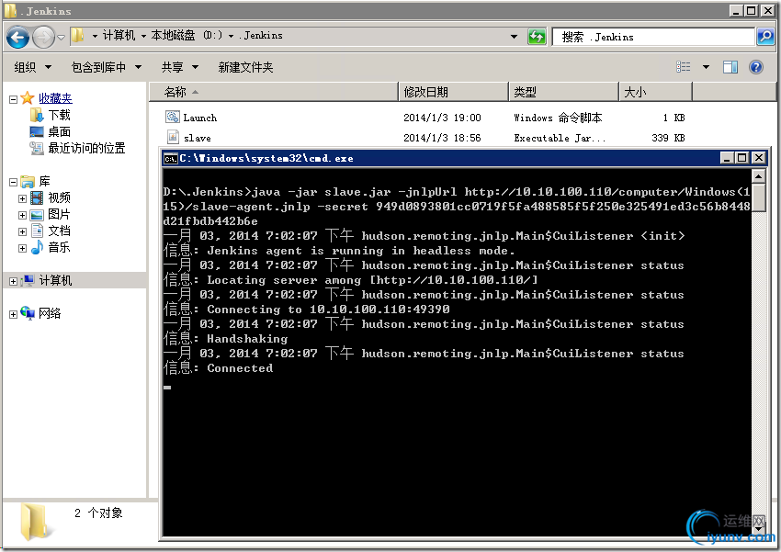781x552 pixels.
Task: Click 本地磁盘 (D:) in the address path
Action: click(x=187, y=35)
